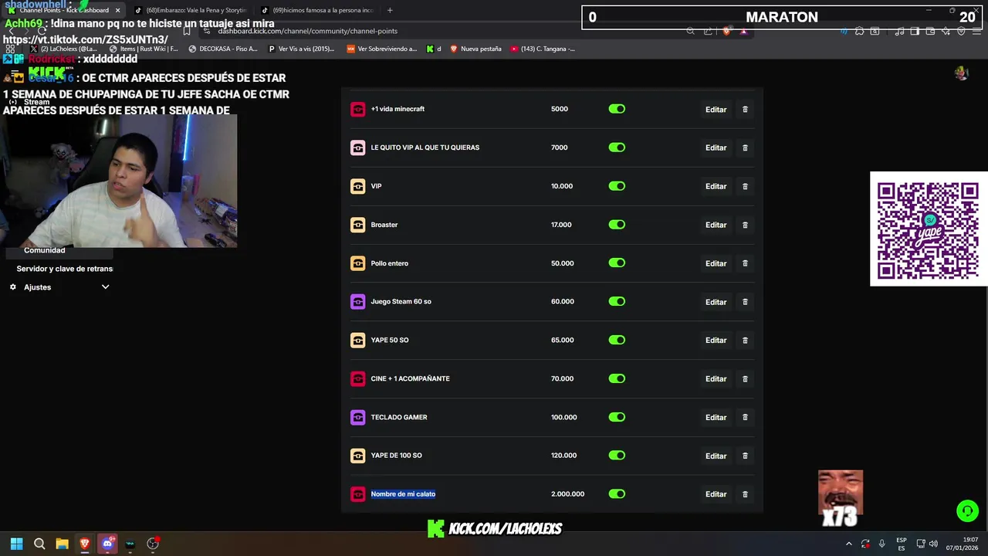Viewport: 988px width, 556px height.
Task: Switch to the Embarazo TikTok browser tab
Action: pos(191,10)
